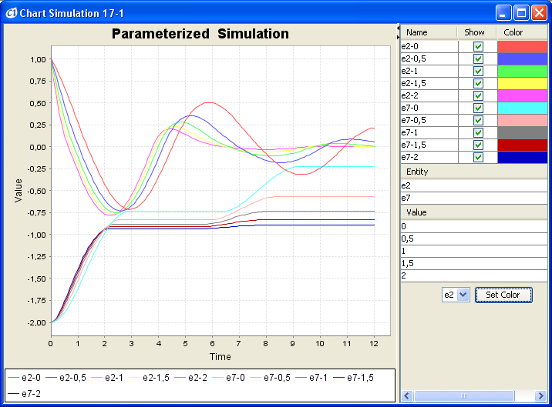Screen dimensions: 552x407
Task: Hide the e7-0 series via checkbox
Action: tap(478, 108)
